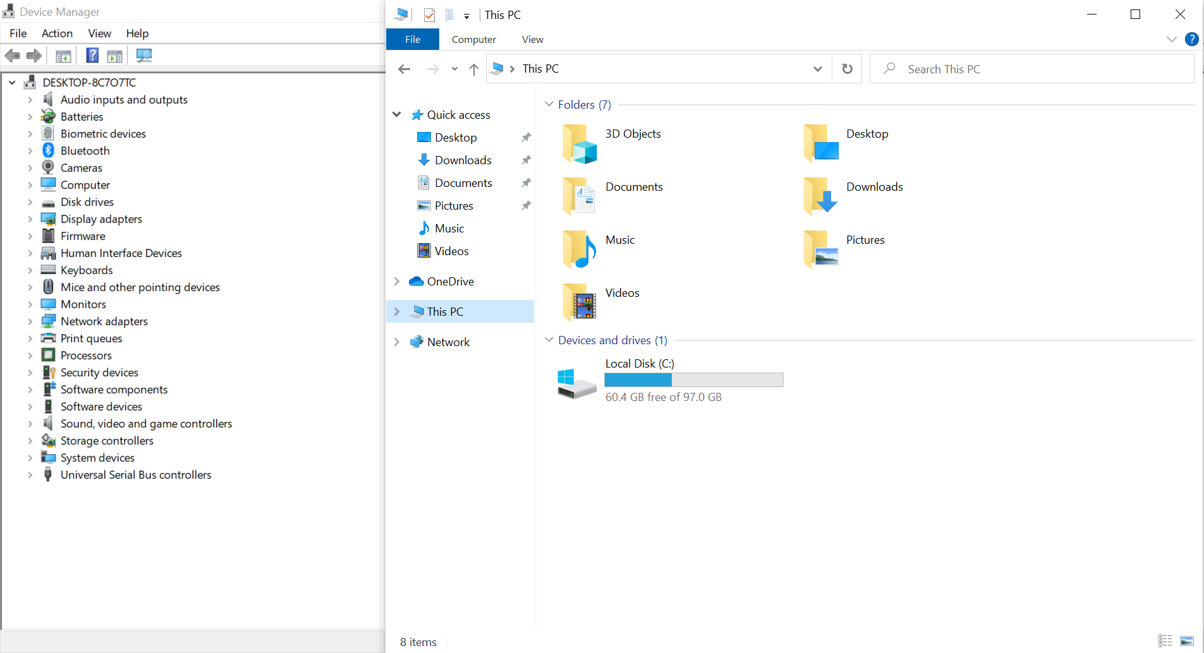1204x653 pixels.
Task: Unpin Downloads from Quick access
Action: click(526, 160)
